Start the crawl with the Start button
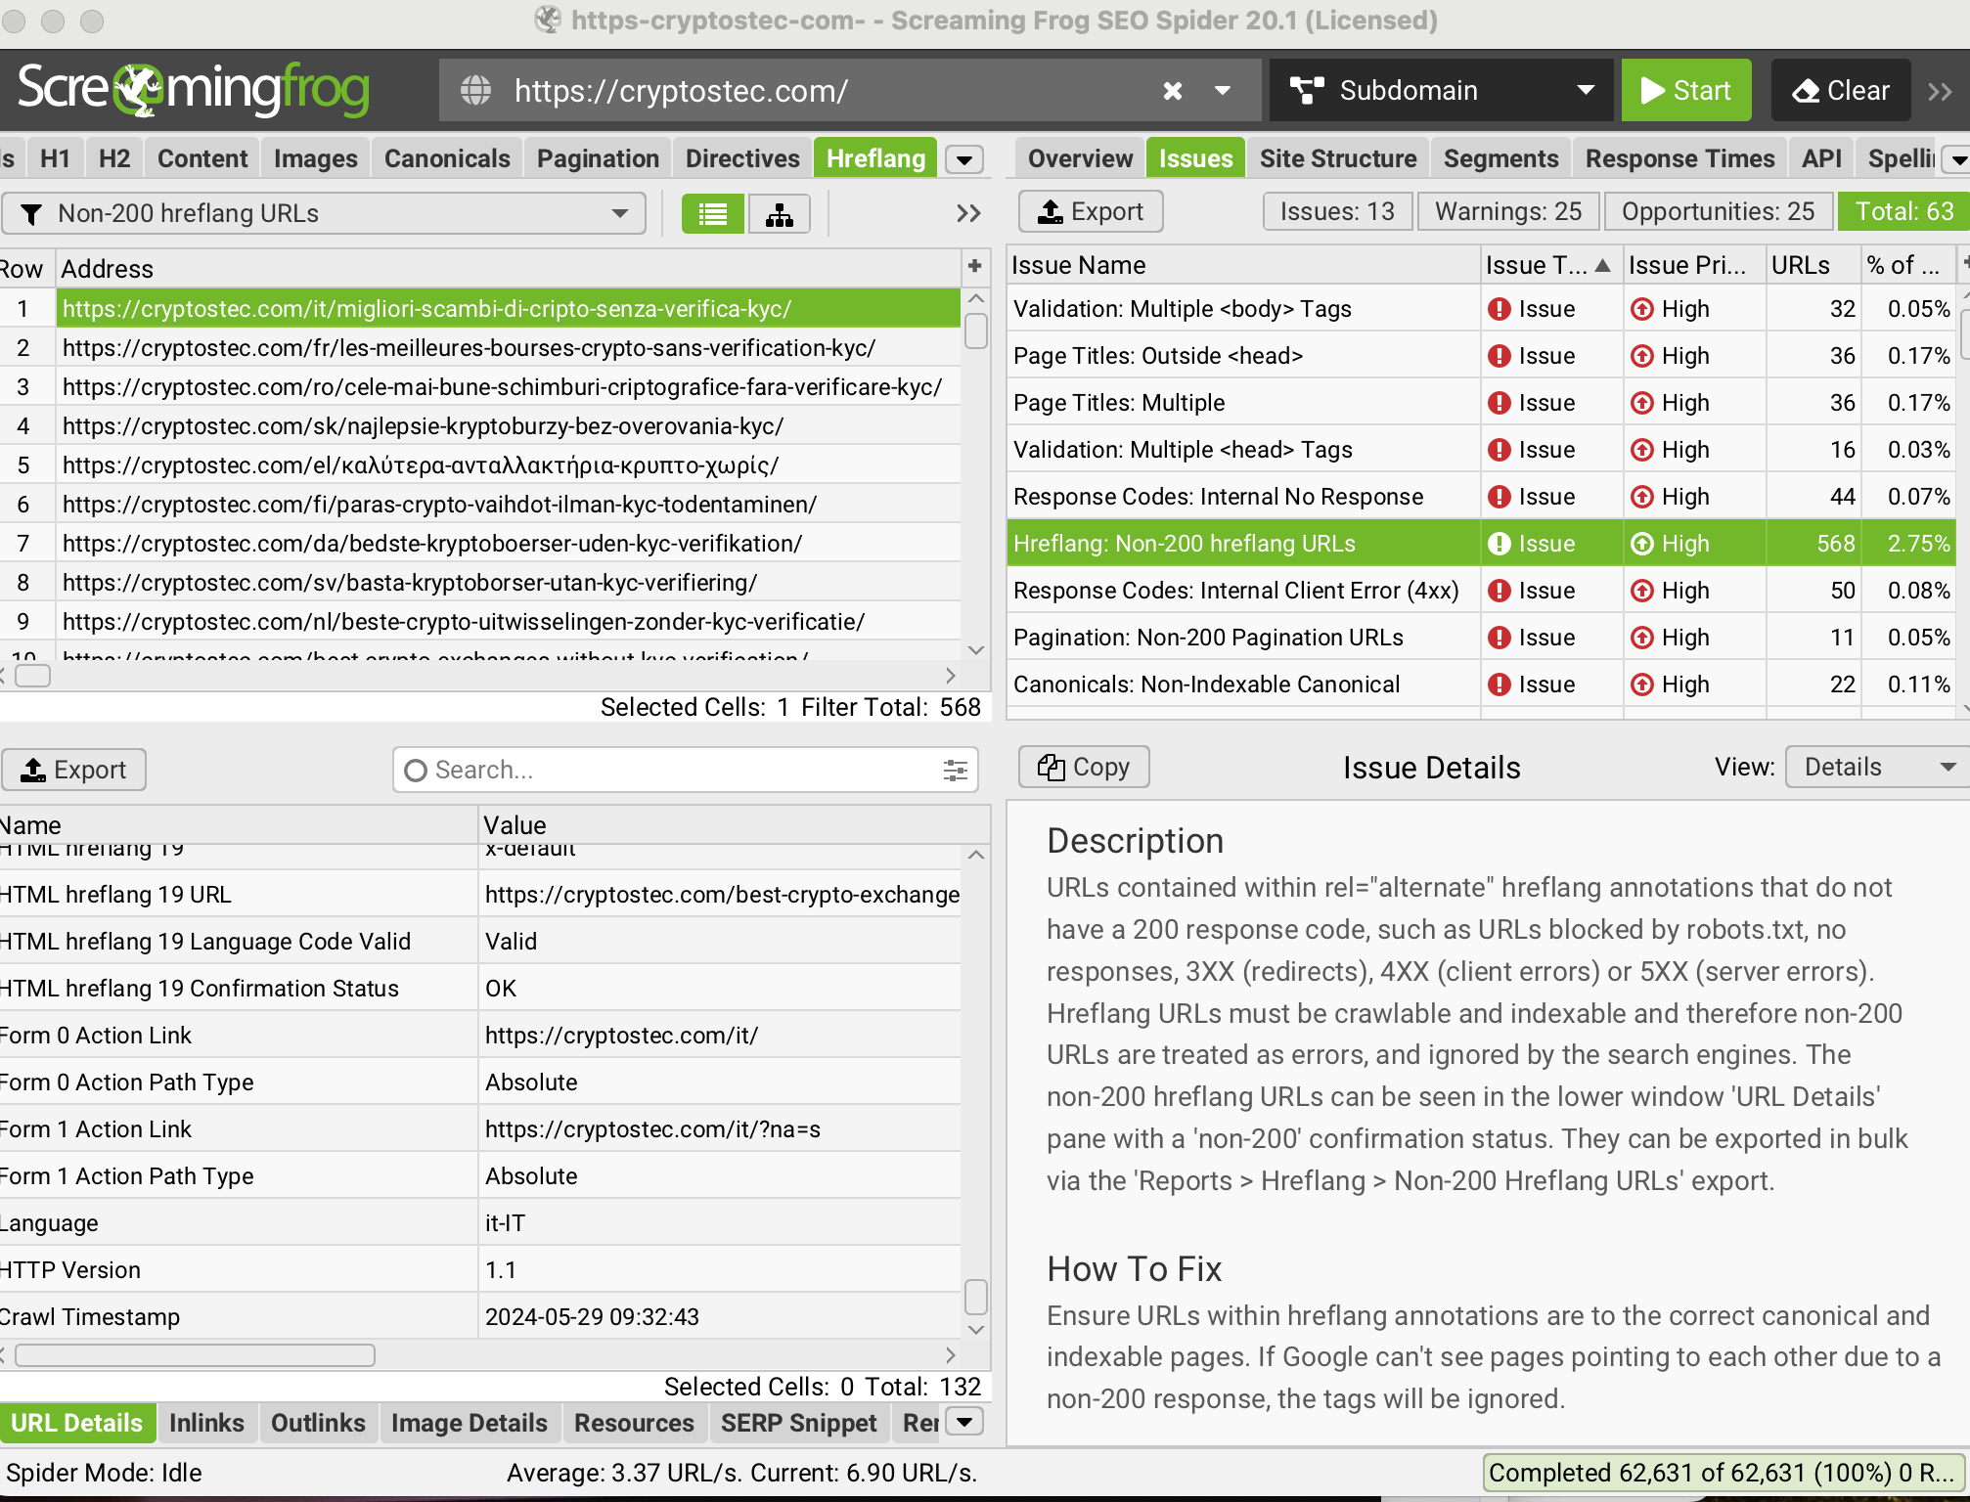The height and width of the screenshot is (1502, 1970). 1685,91
